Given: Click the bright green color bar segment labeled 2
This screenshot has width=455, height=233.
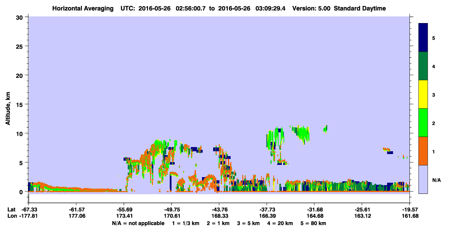Looking at the screenshot, I should [423, 123].
